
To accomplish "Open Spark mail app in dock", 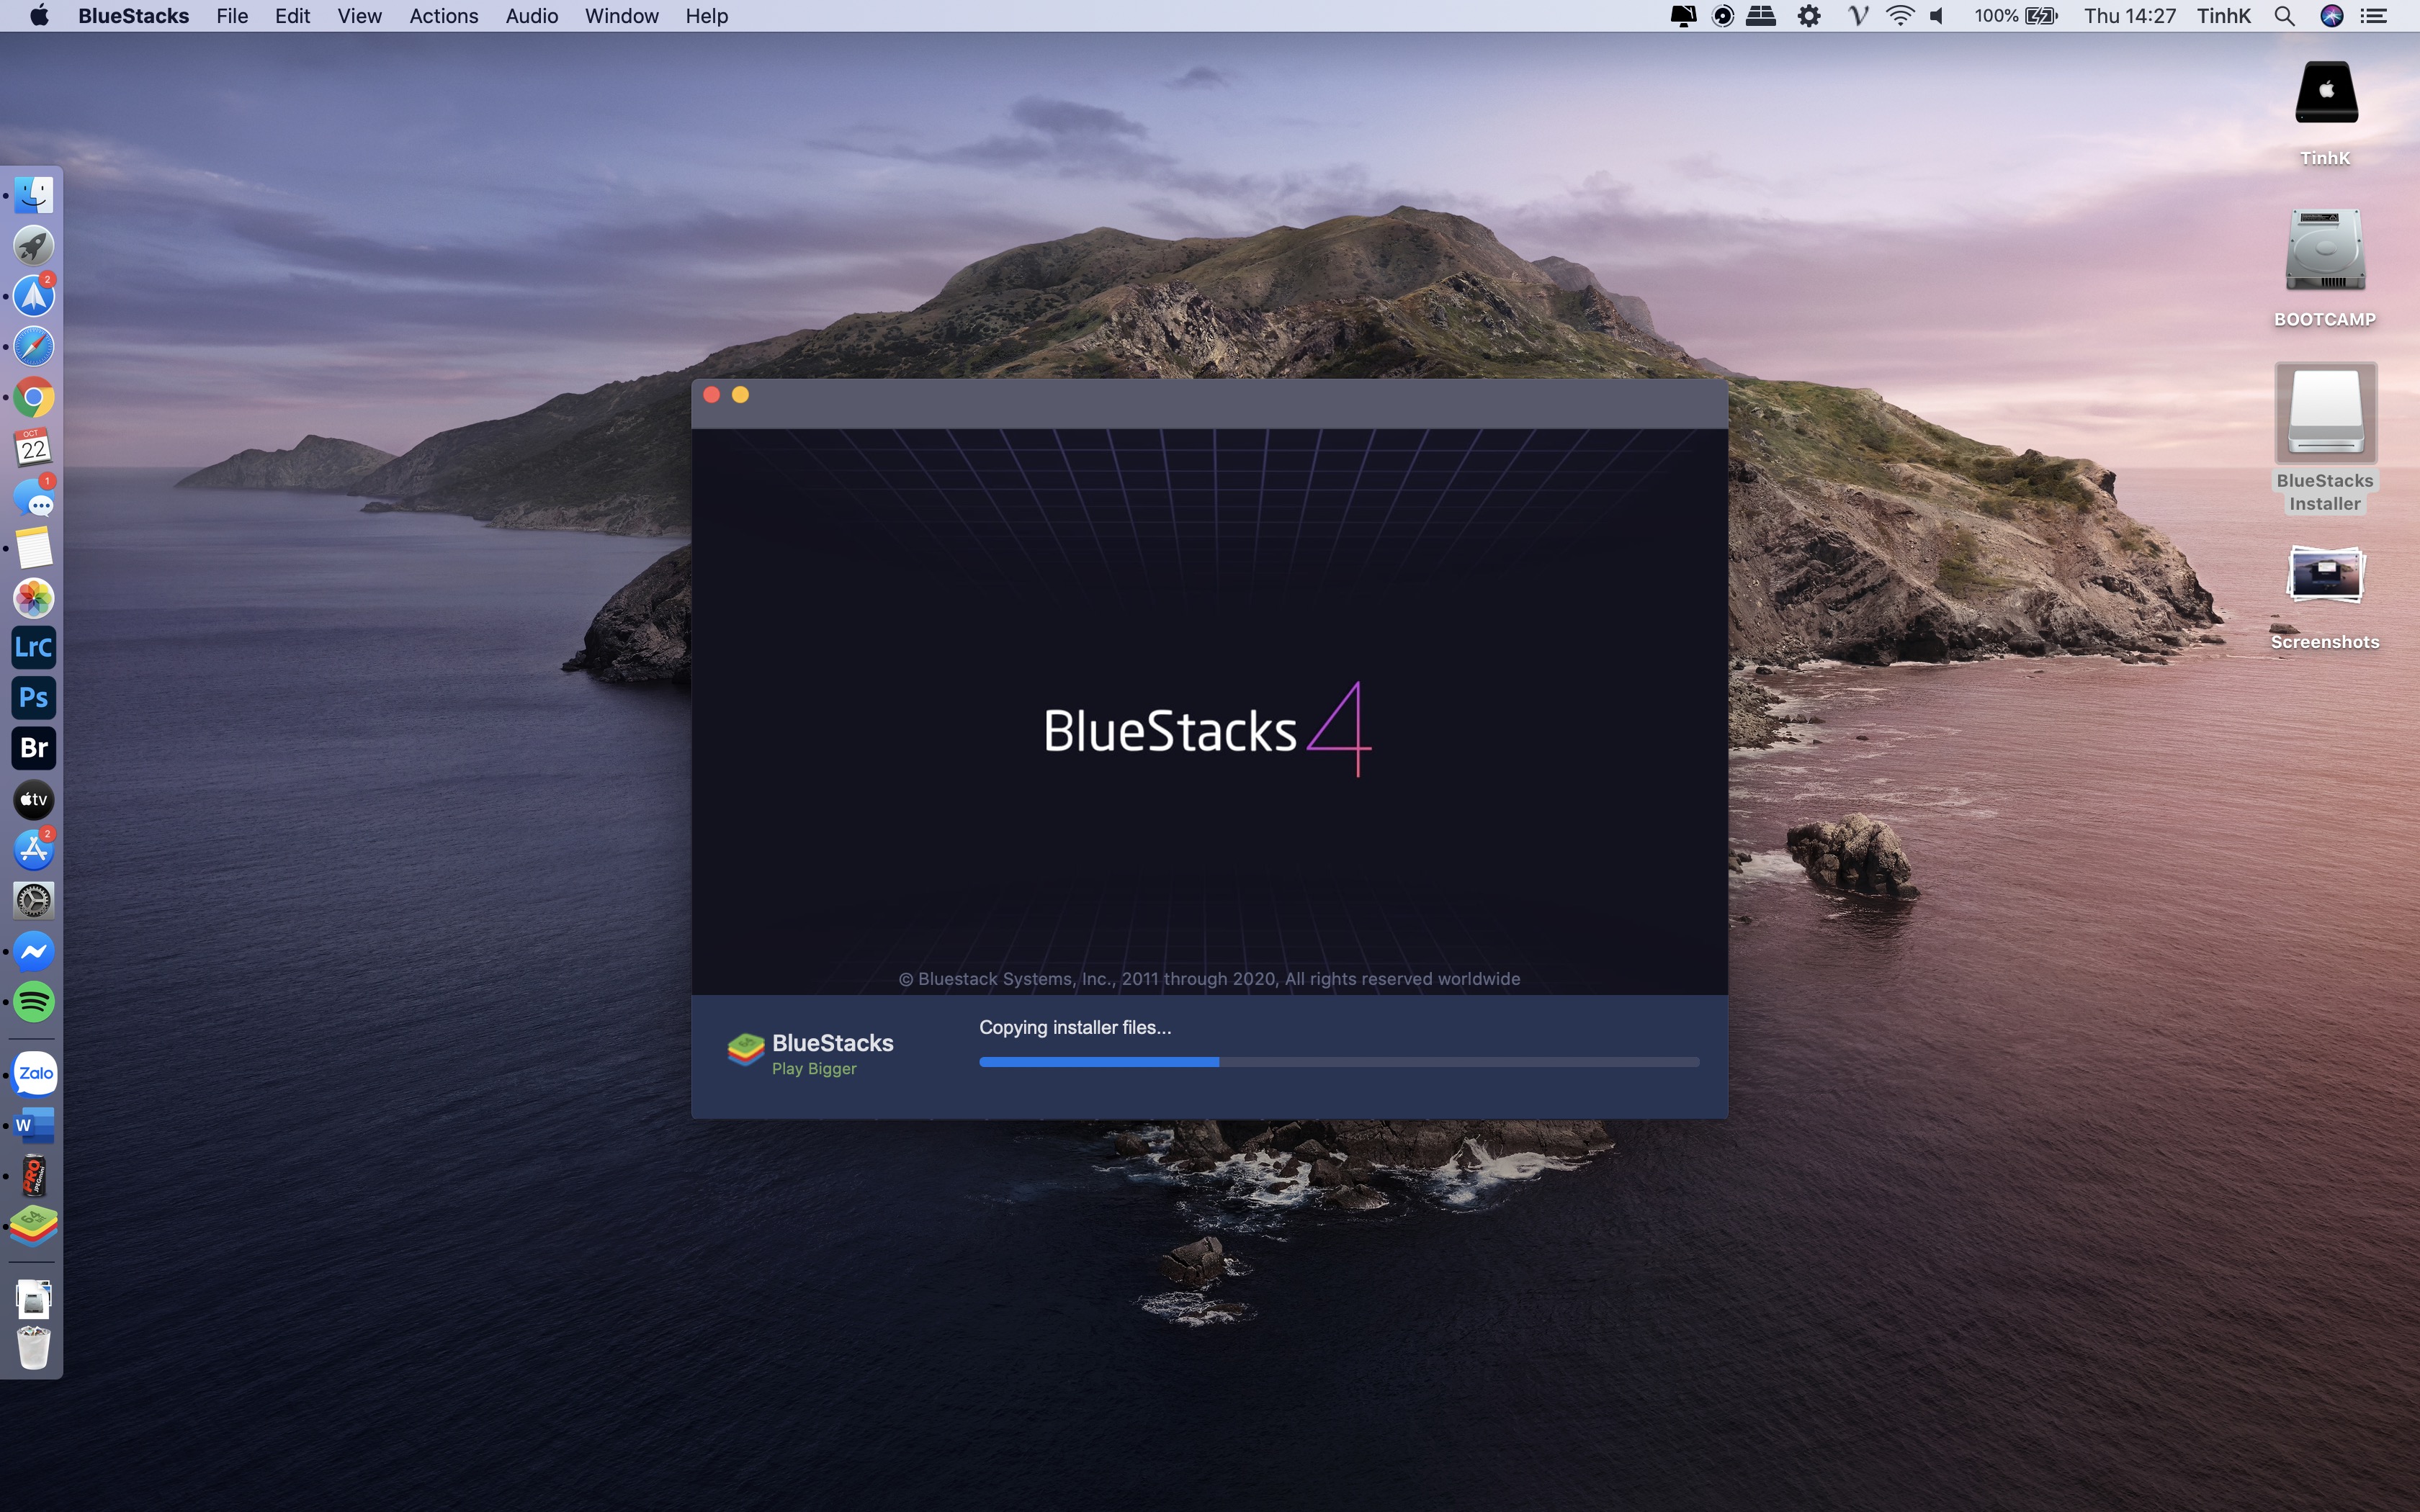I will coord(34,296).
